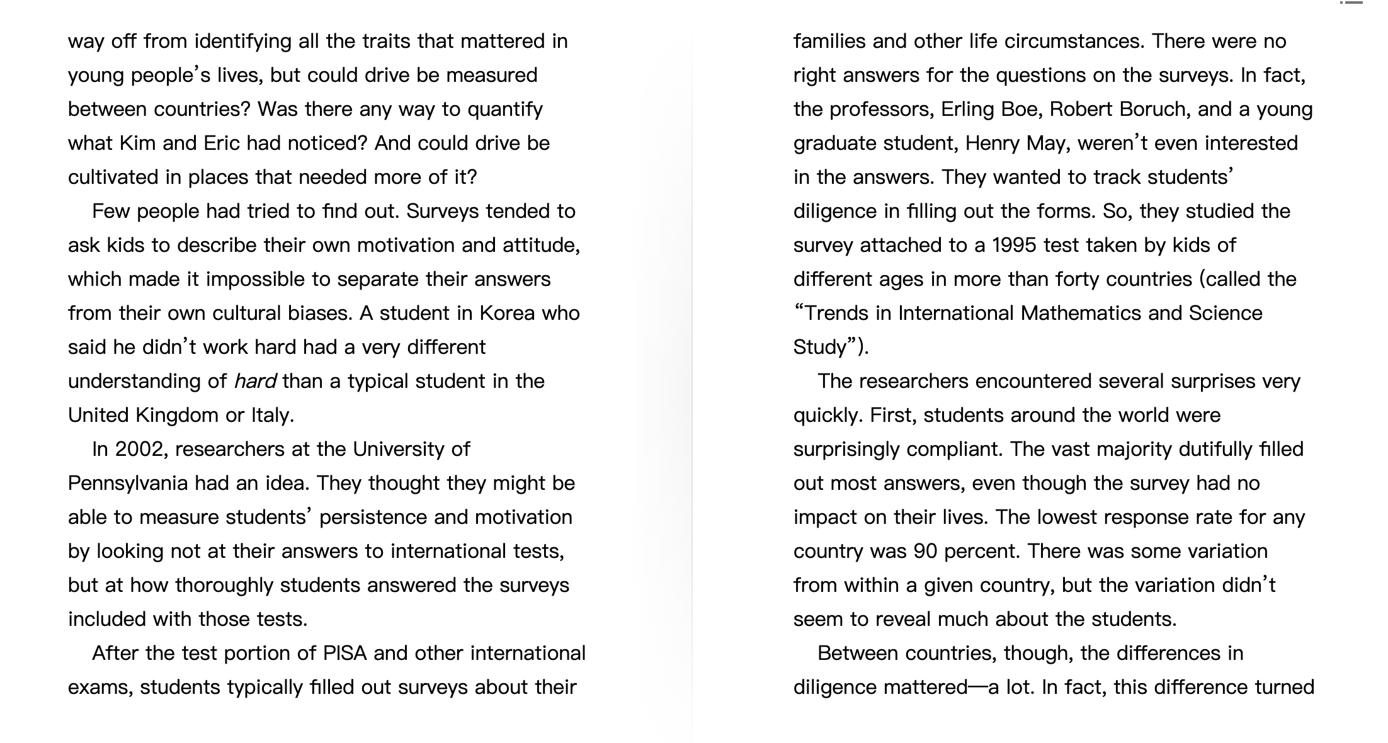This screenshot has width=1388, height=743.
Task: Click the word 'Pennsylvania' on left page
Action: point(128,483)
